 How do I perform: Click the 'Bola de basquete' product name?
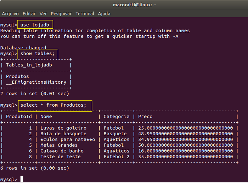(63, 134)
